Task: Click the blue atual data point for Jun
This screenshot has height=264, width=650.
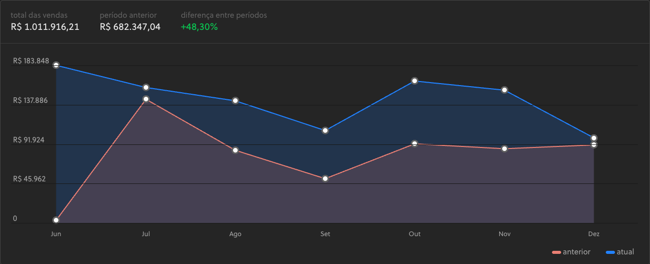Action: tap(56, 65)
